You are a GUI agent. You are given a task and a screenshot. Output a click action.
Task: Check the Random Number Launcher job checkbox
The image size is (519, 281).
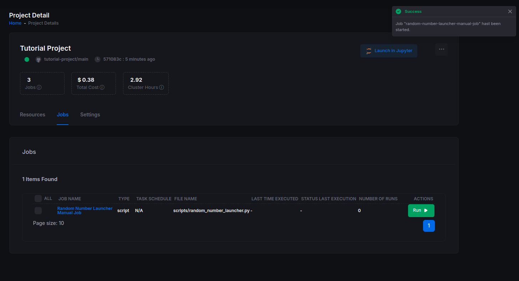pos(38,211)
